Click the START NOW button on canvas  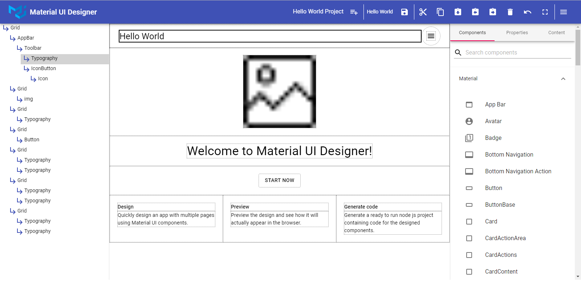[x=280, y=180]
